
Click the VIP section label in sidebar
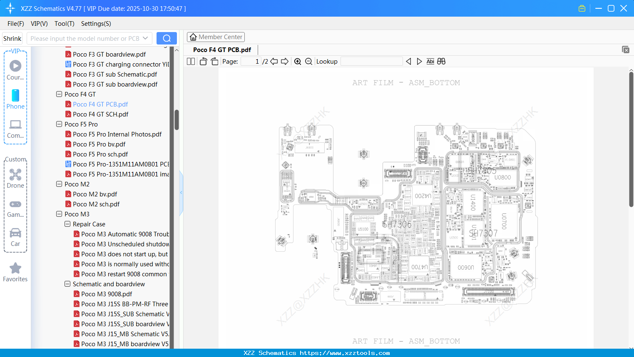(x=15, y=51)
